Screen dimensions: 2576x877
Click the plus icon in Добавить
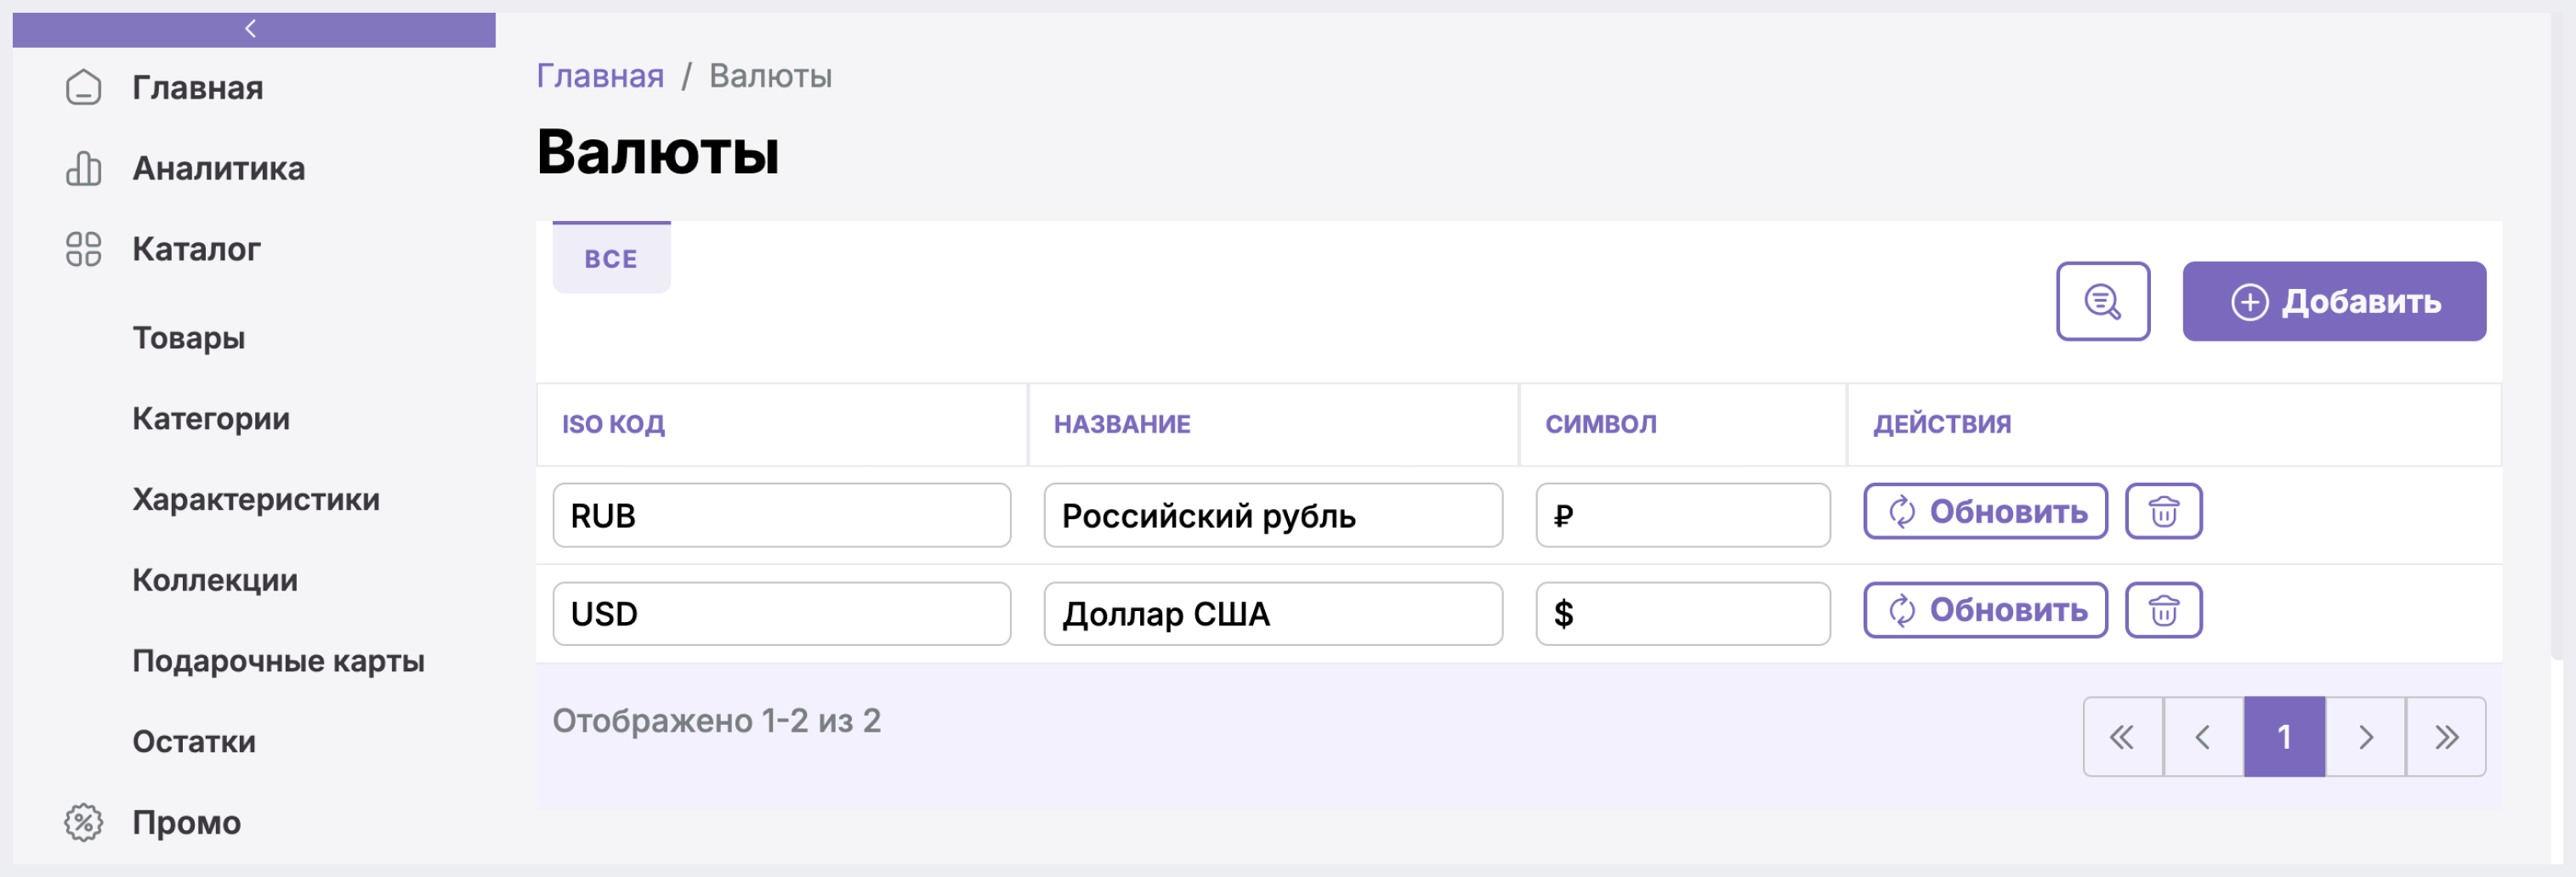[2249, 302]
